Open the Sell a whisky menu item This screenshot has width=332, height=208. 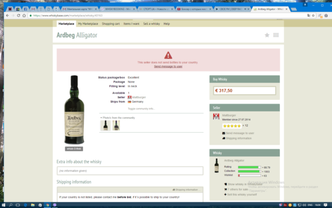click(152, 24)
